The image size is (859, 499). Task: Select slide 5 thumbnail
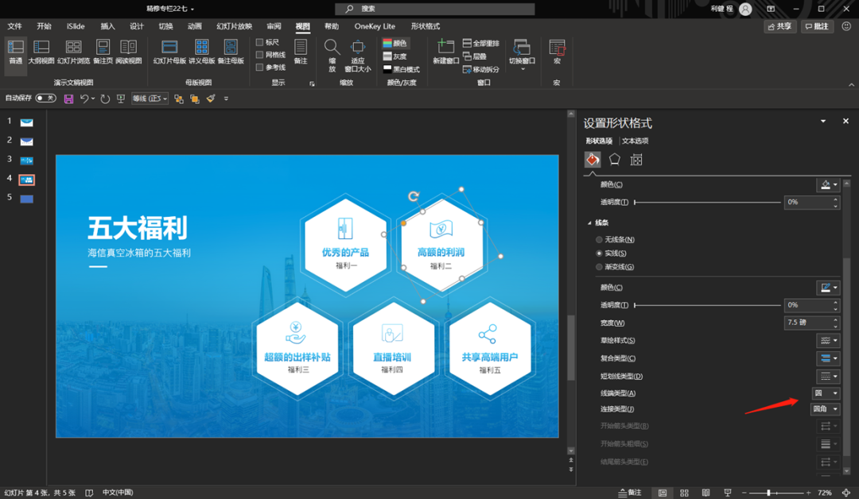tap(26, 199)
